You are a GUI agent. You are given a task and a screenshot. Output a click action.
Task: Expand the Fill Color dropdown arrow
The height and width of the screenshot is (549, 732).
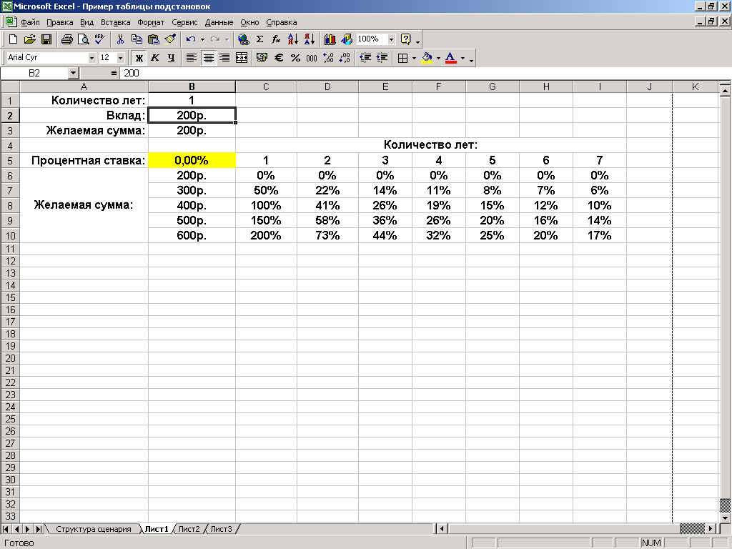click(x=438, y=58)
